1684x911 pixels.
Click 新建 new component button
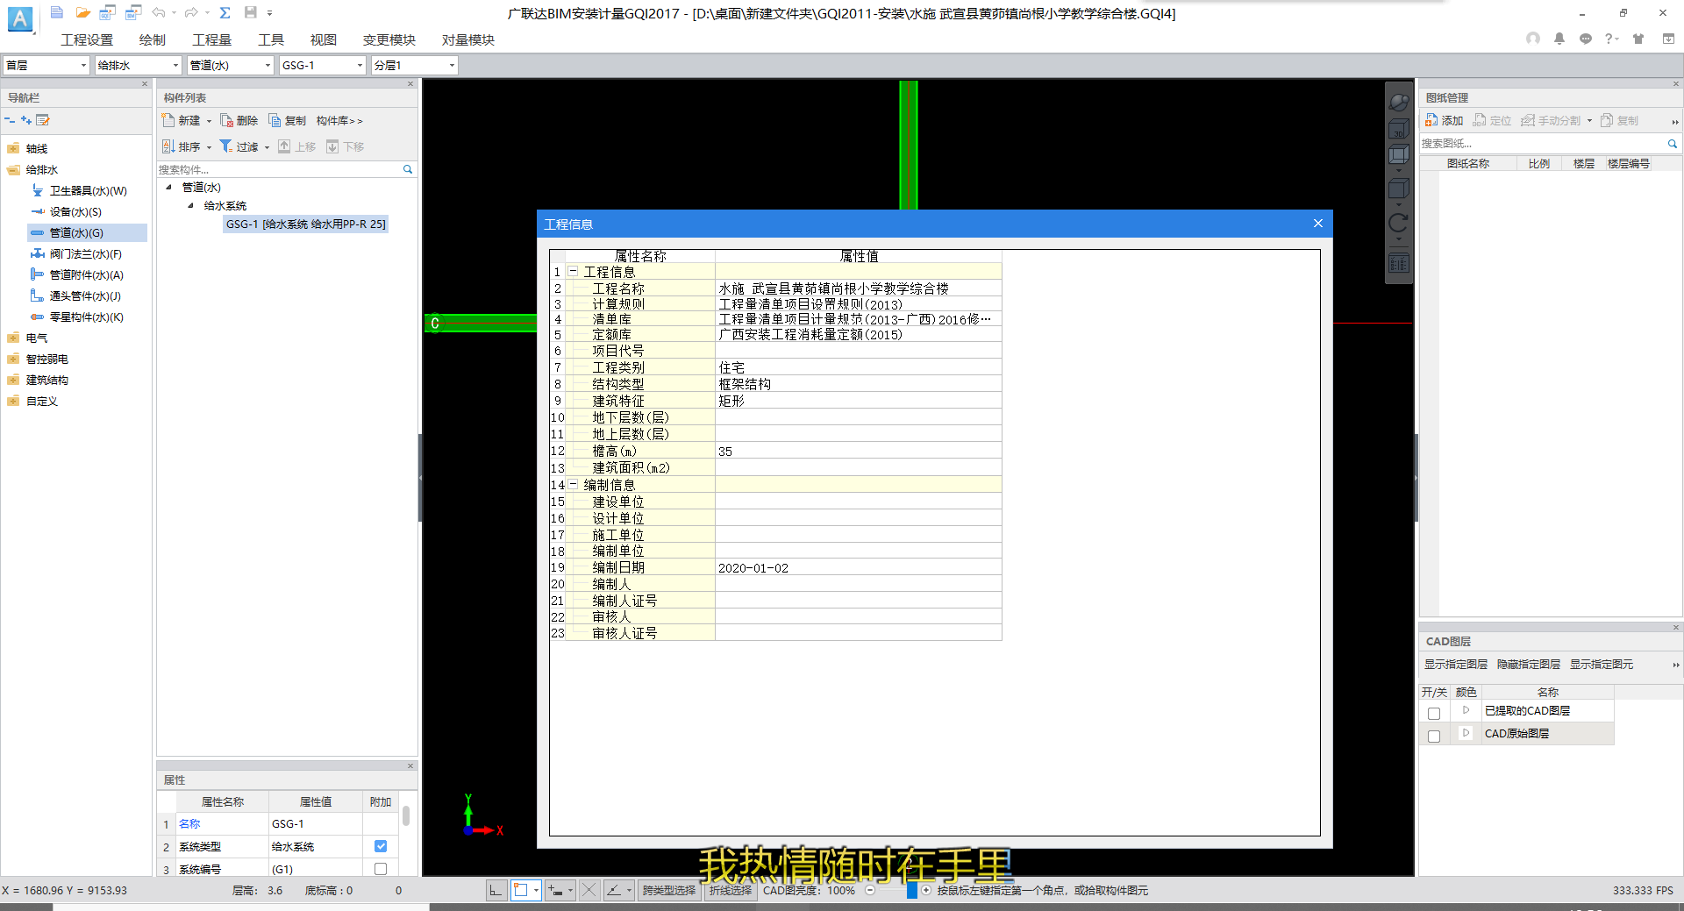(181, 121)
